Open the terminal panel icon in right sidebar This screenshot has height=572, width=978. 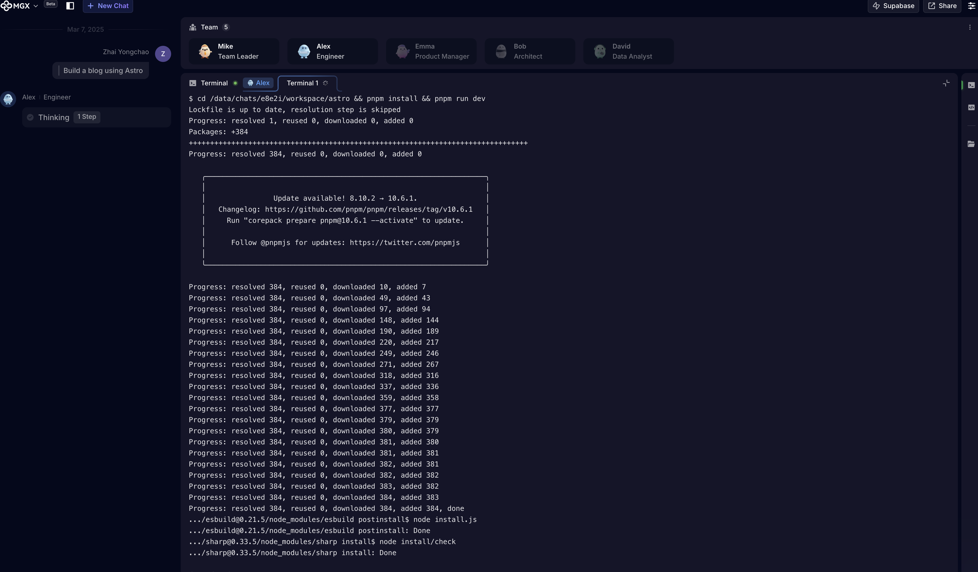point(971,85)
